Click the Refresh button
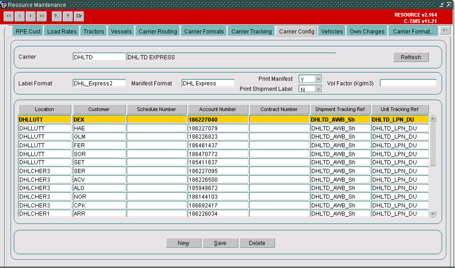This screenshot has width=455, height=268. pyautogui.click(x=410, y=57)
